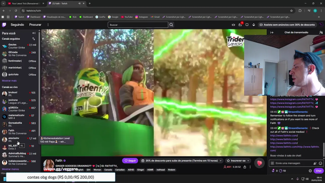Open the user avatar menu in Twitch
Image resolution: width=325 pixels, height=183 pixels.
tap(321, 25)
